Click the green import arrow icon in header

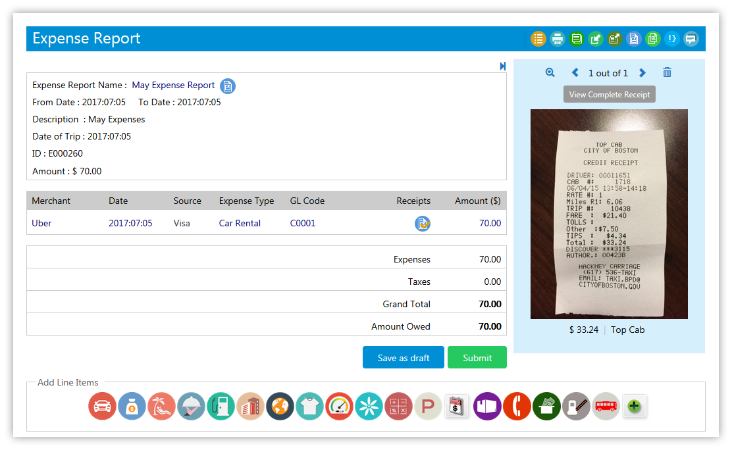click(595, 39)
